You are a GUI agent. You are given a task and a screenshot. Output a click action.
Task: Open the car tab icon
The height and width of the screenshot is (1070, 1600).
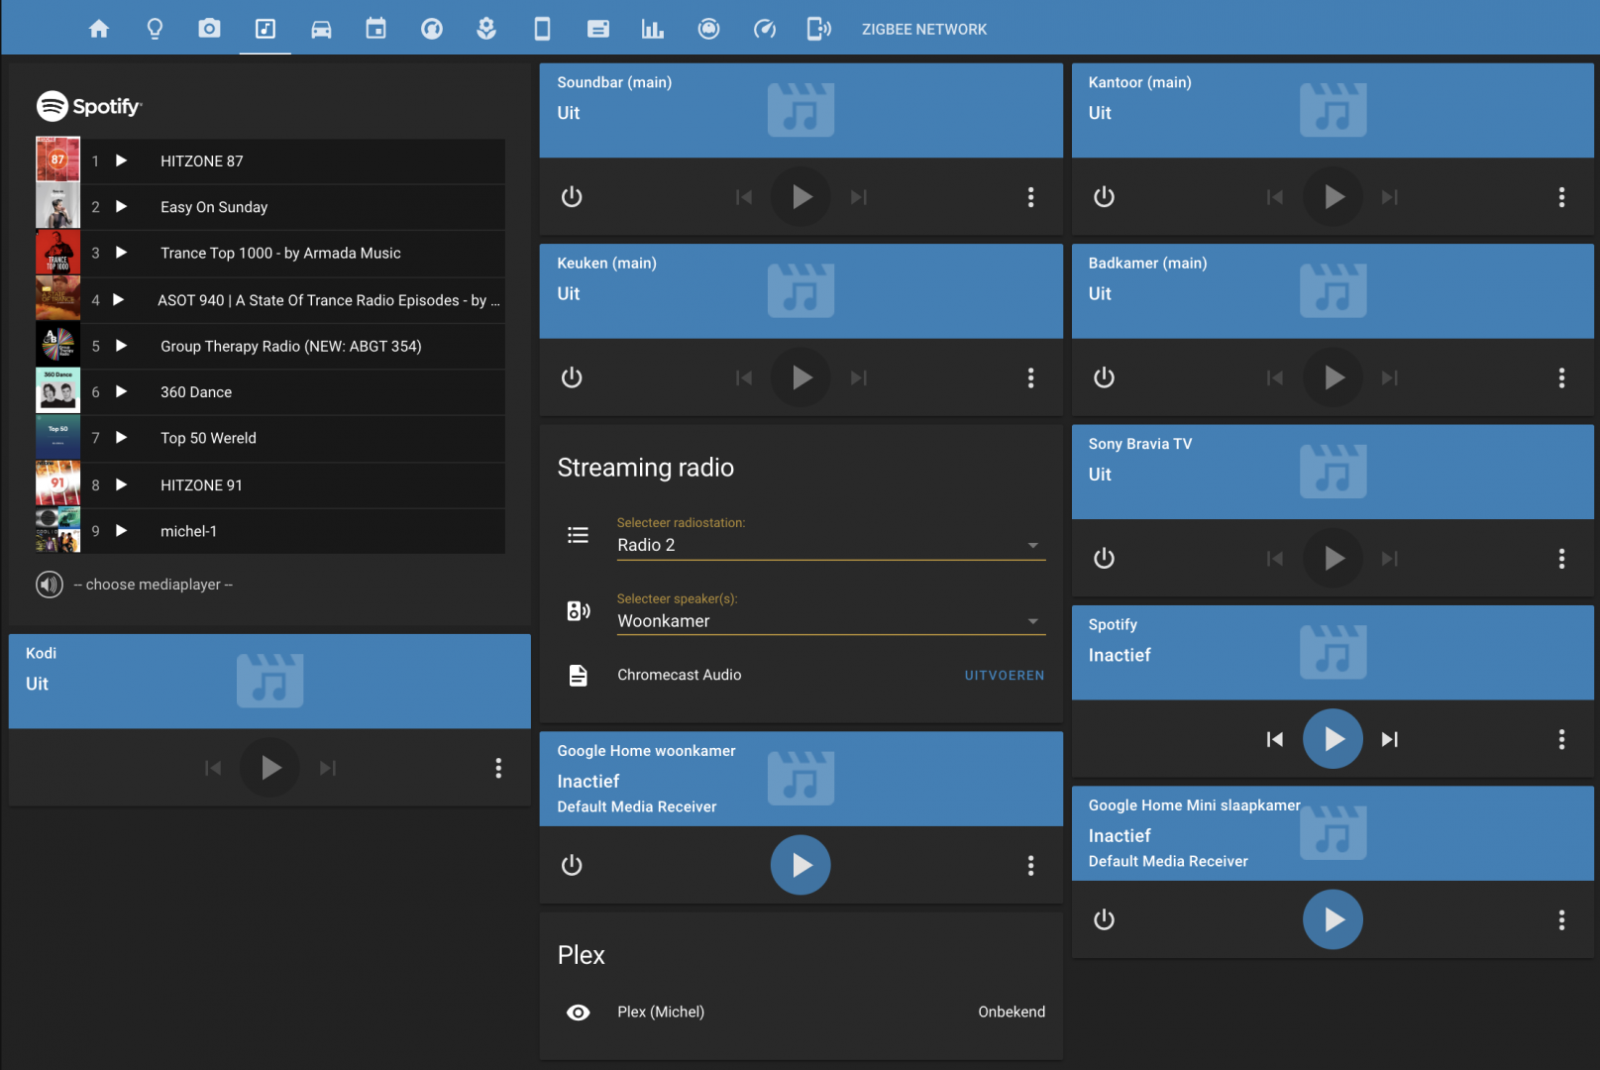pyautogui.click(x=321, y=29)
